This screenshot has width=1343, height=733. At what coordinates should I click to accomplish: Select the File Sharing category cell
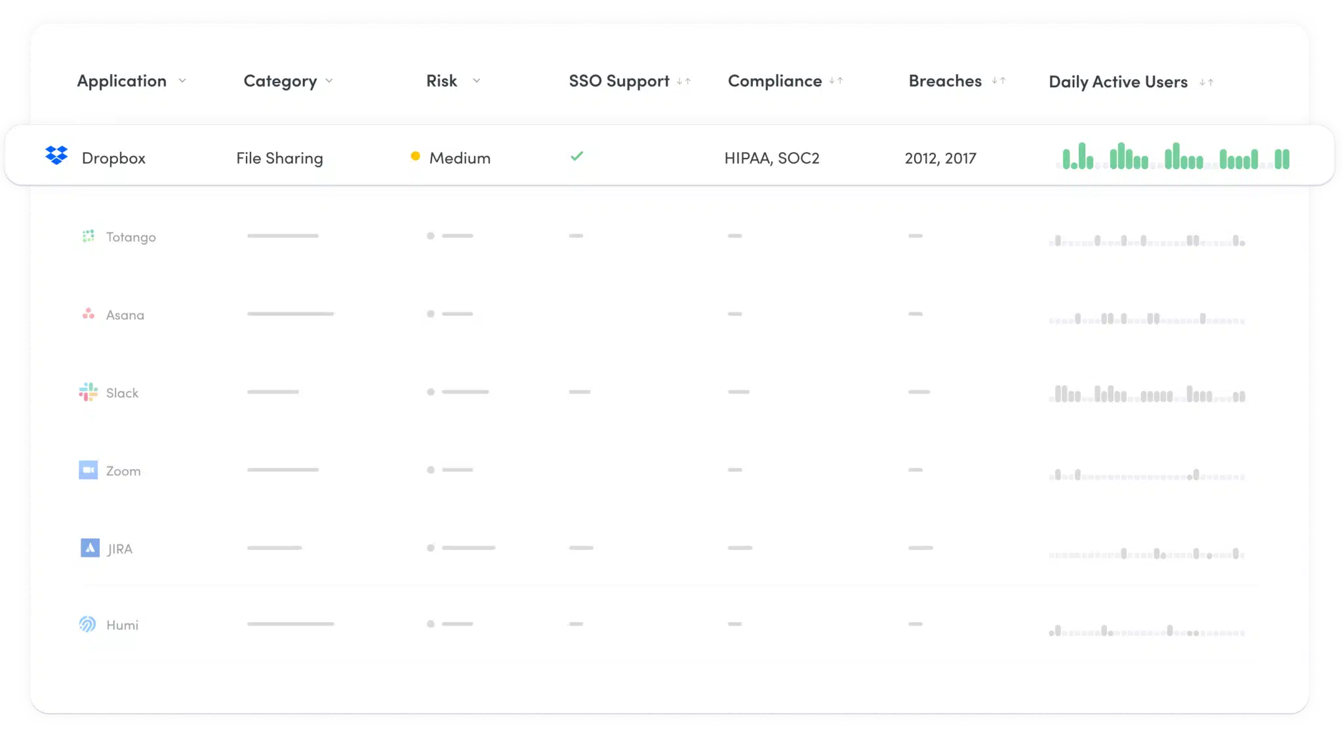279,159
